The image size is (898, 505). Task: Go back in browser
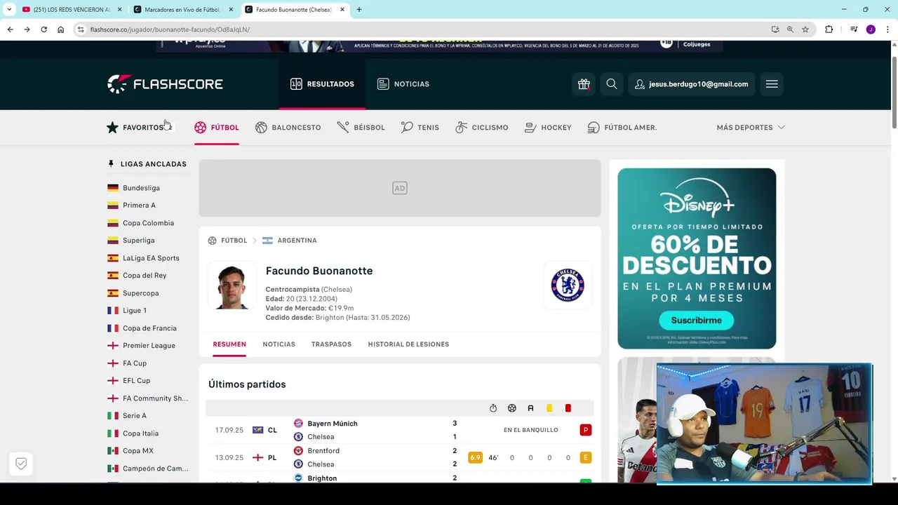(x=10, y=29)
